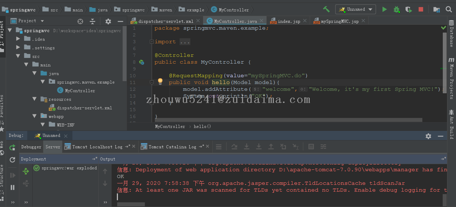Close Tomcat Localhost Log tab
This screenshot has width=456, height=207.
click(x=134, y=147)
